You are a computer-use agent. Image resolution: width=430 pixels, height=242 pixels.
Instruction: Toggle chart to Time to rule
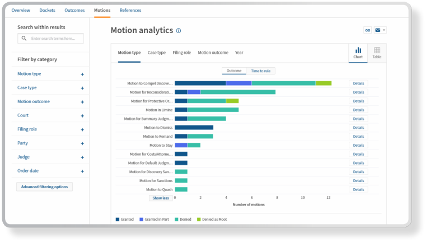pos(261,71)
